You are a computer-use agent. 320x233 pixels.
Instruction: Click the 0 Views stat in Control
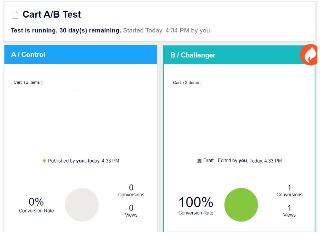(131, 211)
